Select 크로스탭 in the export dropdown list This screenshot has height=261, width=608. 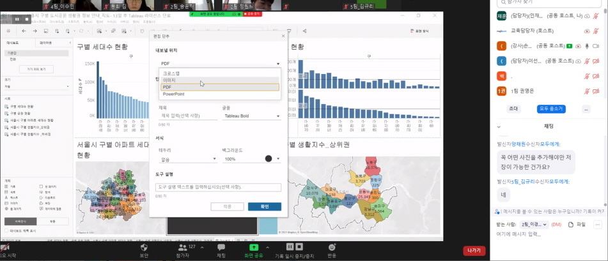click(219, 73)
